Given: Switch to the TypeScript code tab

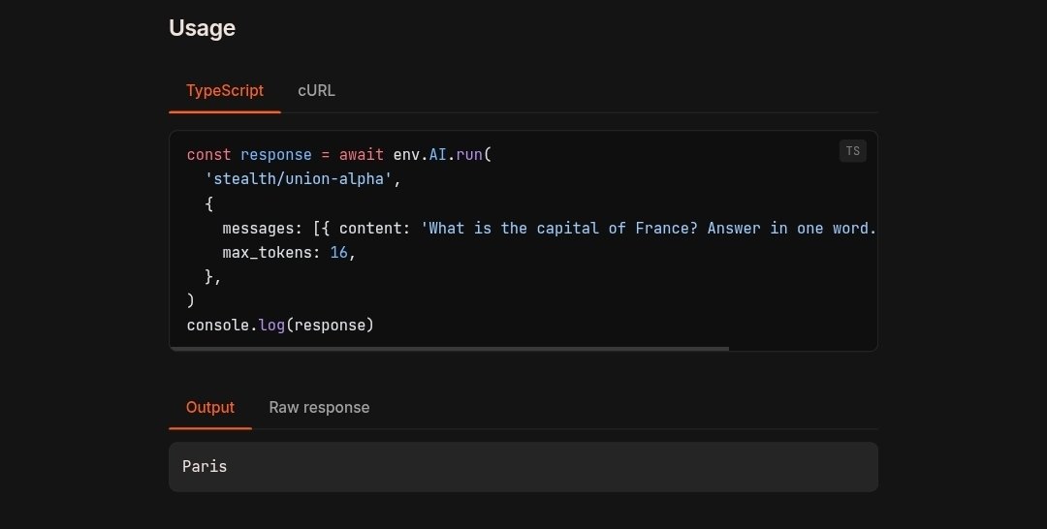Looking at the screenshot, I should click(224, 91).
